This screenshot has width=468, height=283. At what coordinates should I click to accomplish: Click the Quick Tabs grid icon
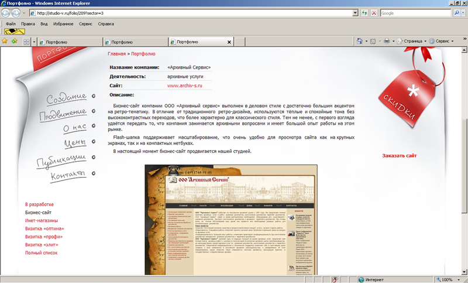click(26, 42)
